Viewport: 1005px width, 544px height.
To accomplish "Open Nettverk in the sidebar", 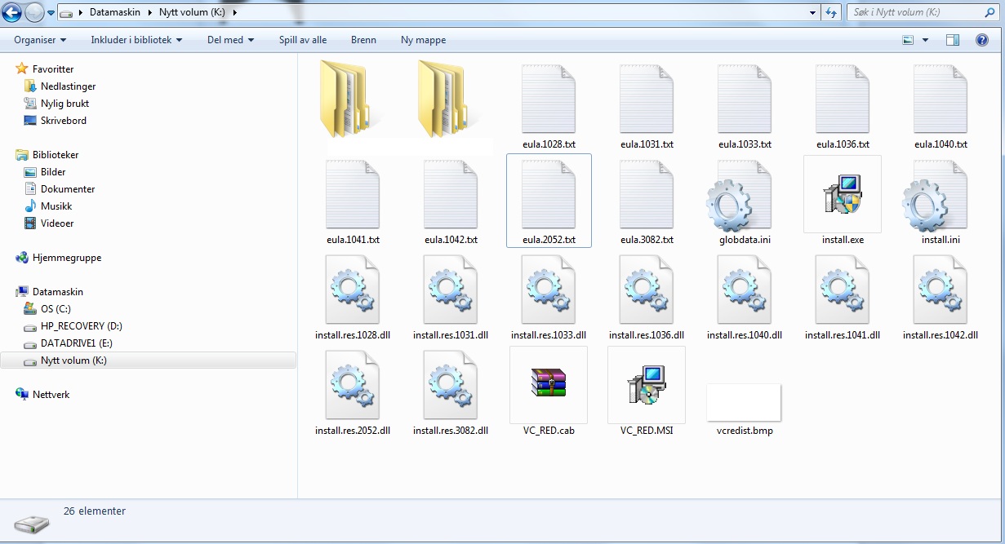I will point(51,395).
